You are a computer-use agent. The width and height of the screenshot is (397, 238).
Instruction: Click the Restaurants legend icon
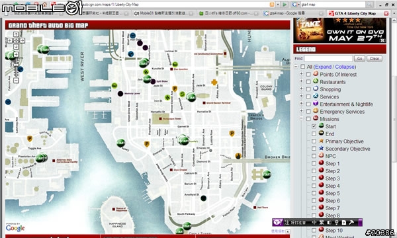tap(316, 81)
